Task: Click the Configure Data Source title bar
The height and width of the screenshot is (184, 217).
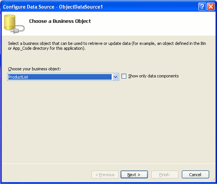Action: (108, 7)
